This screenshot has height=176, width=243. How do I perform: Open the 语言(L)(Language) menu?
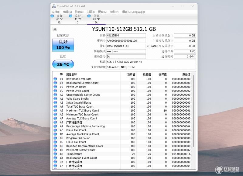pos(133,12)
